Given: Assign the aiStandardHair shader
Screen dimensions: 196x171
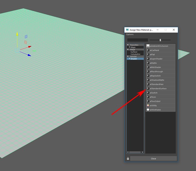Looking at the screenshot, I should [x=161, y=84].
